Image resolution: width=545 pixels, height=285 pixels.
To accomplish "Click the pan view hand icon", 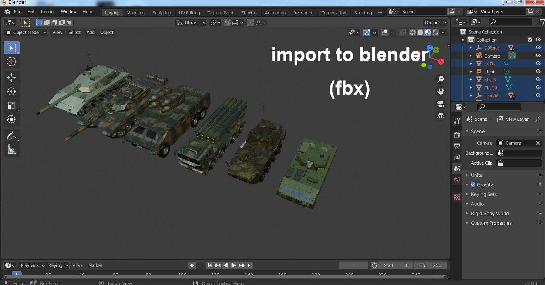I will coord(441,91).
